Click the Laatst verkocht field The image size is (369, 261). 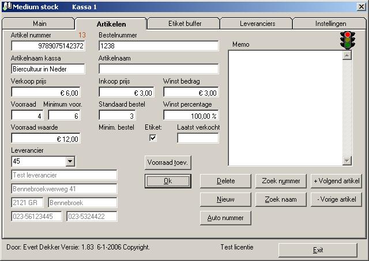click(x=198, y=138)
